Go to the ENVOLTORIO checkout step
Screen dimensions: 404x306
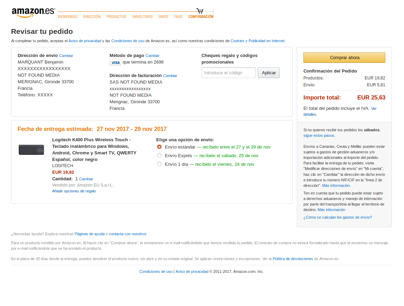point(142,17)
